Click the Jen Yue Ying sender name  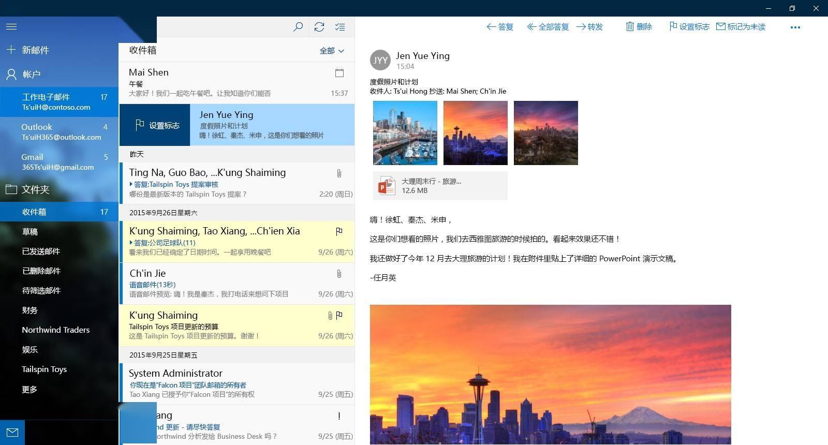tap(423, 56)
